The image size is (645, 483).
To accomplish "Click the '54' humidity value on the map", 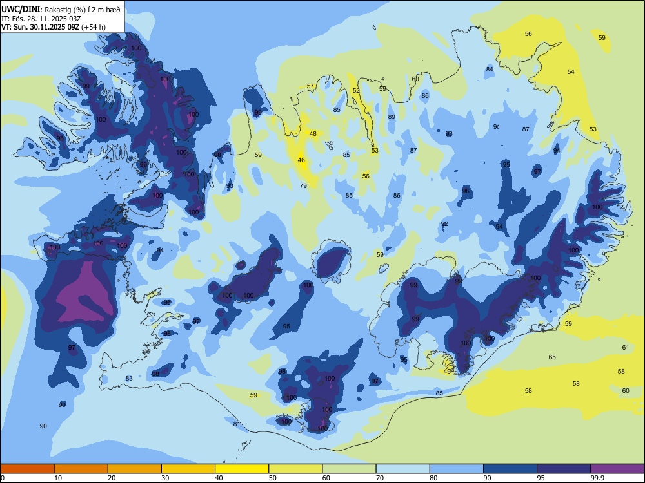I will [x=571, y=72].
